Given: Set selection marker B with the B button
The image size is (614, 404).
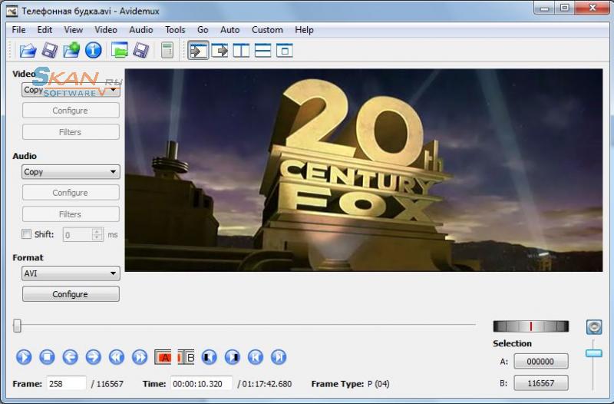Looking at the screenshot, I should coord(187,357).
